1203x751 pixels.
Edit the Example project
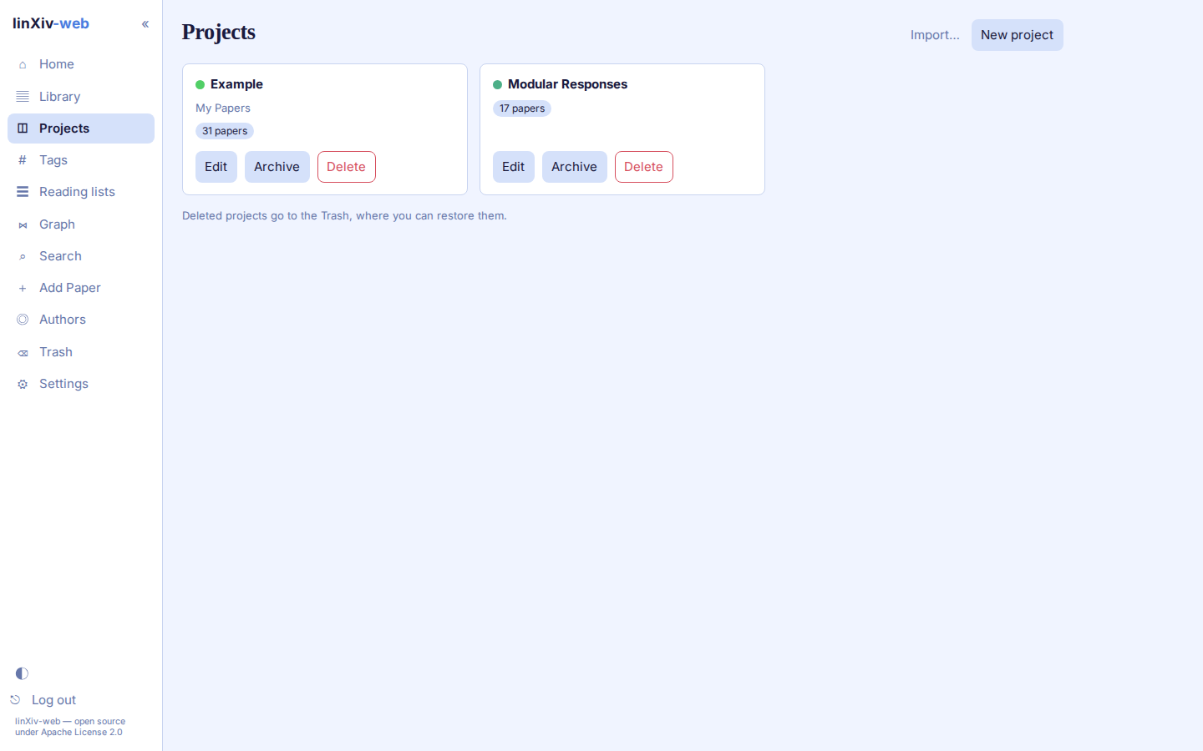pos(216,167)
